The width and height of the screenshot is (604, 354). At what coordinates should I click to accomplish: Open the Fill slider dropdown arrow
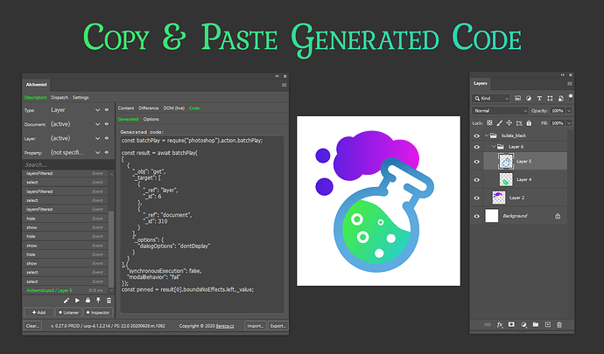[569, 123]
